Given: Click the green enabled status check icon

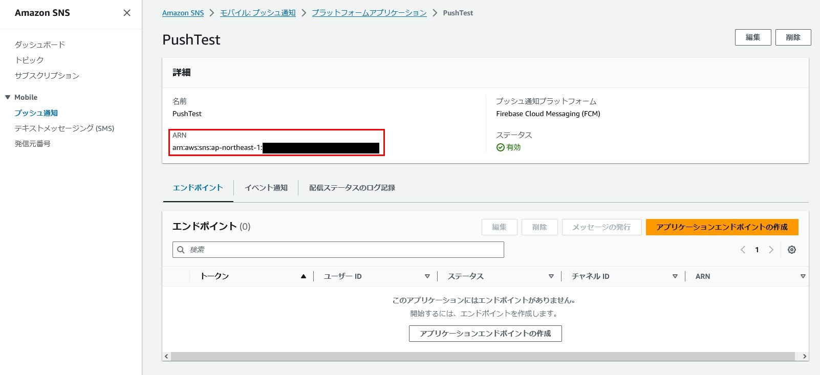Looking at the screenshot, I should (x=500, y=147).
